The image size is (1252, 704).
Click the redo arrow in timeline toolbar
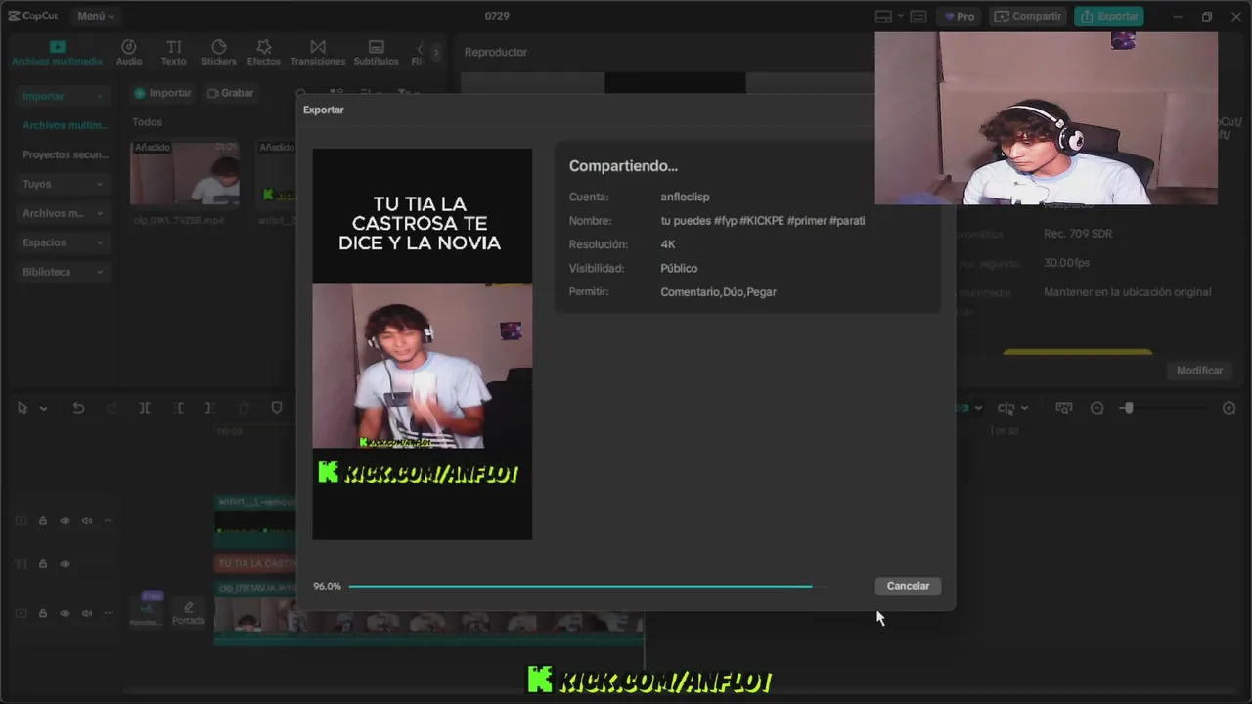(112, 408)
